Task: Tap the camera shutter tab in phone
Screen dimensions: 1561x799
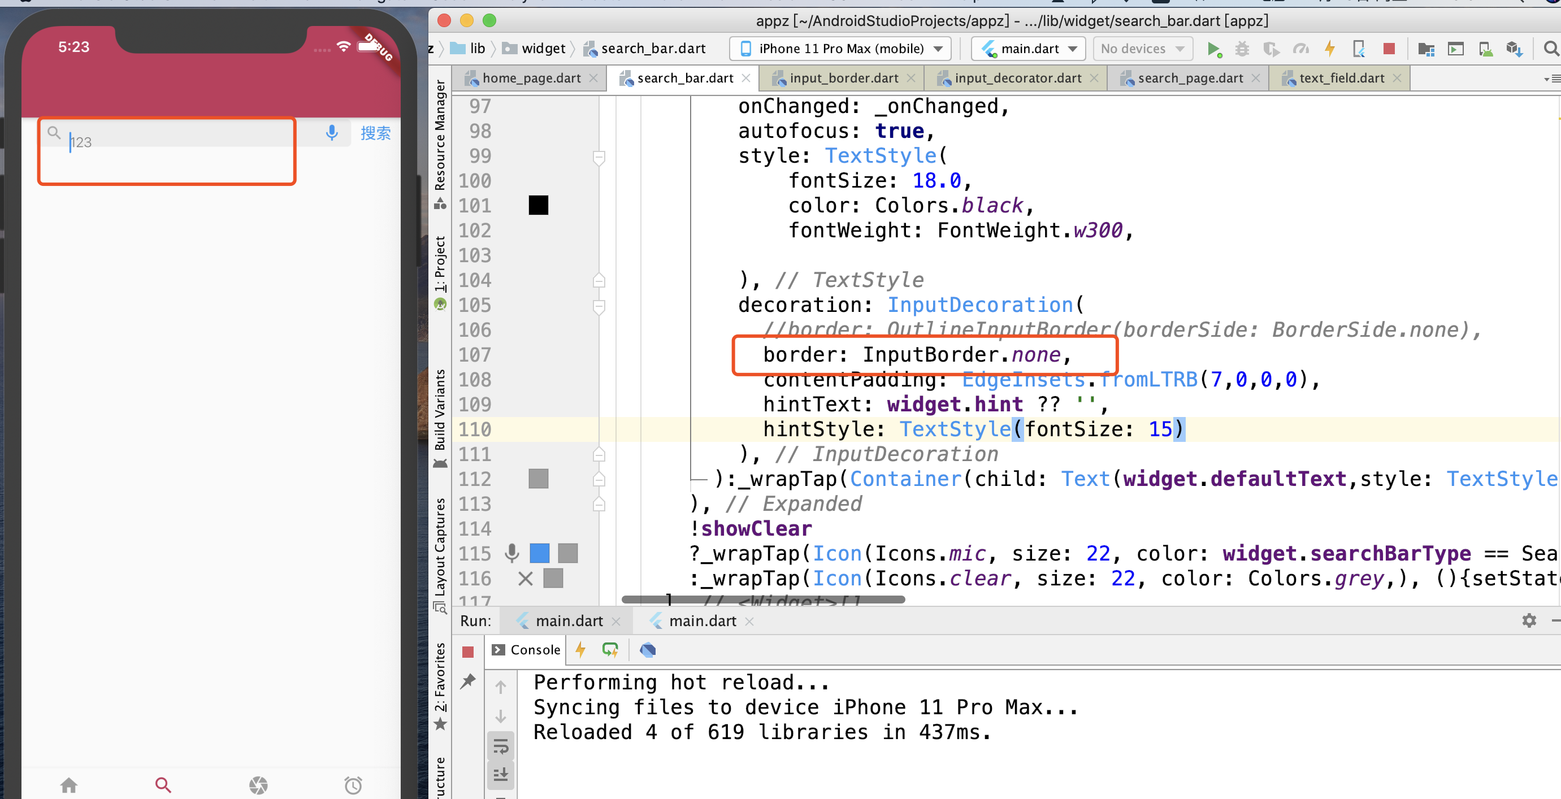Action: pyautogui.click(x=258, y=785)
